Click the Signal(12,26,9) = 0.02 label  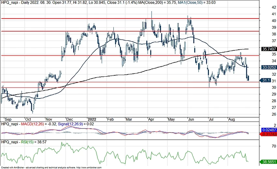(76, 124)
